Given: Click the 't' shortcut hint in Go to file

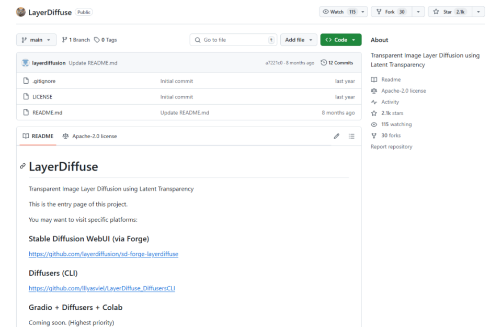Looking at the screenshot, I should point(271,40).
